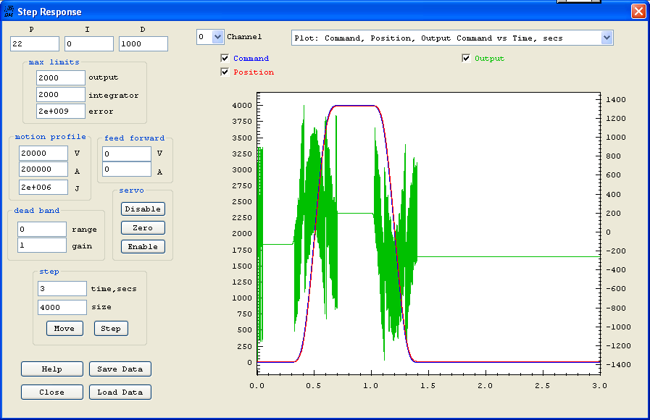Click the Enable servo button
Image resolution: width=650 pixels, height=420 pixels.
pos(143,247)
